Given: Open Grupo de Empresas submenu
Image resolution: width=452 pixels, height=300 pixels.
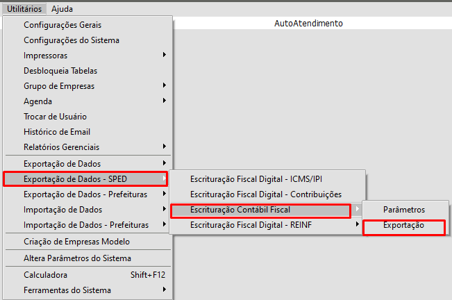Looking at the screenshot, I should [x=87, y=86].
